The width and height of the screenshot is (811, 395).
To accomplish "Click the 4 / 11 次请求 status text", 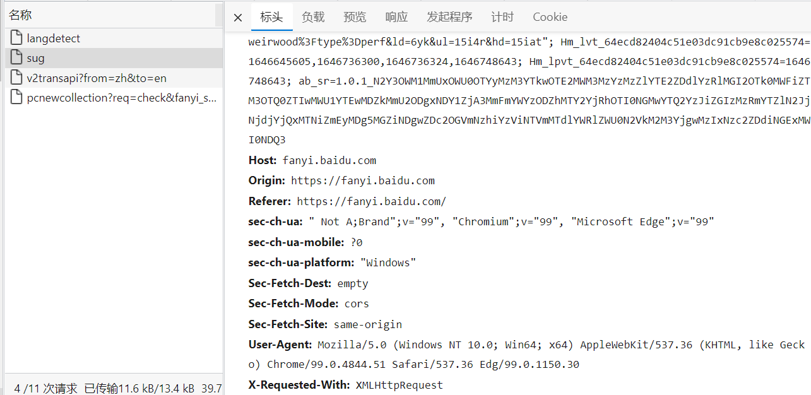I will (x=45, y=388).
